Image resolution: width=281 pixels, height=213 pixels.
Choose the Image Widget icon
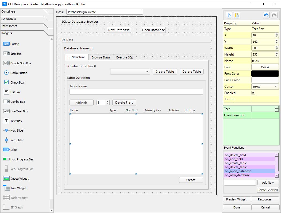pyautogui.click(x=6, y=178)
